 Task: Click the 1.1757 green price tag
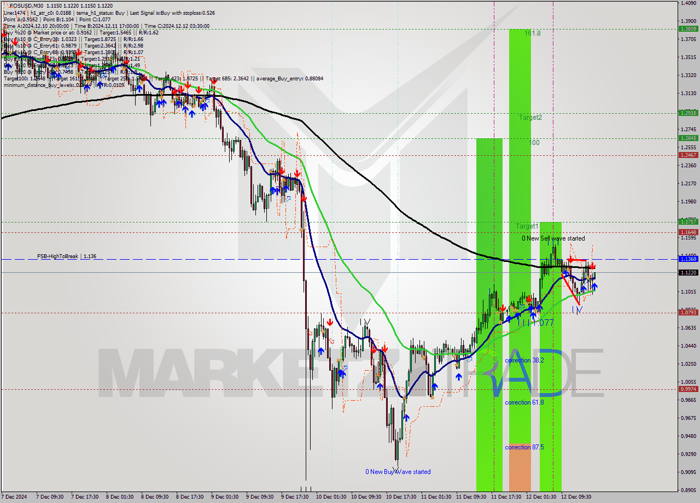pyautogui.click(x=688, y=222)
